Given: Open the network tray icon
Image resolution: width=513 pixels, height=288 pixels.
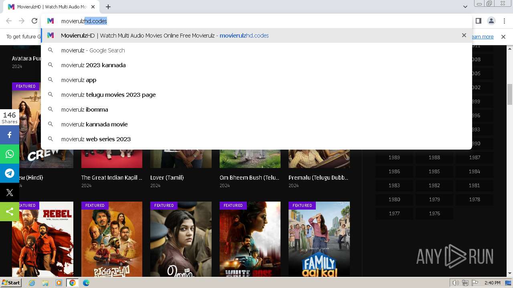Looking at the screenshot, I should coord(465,283).
